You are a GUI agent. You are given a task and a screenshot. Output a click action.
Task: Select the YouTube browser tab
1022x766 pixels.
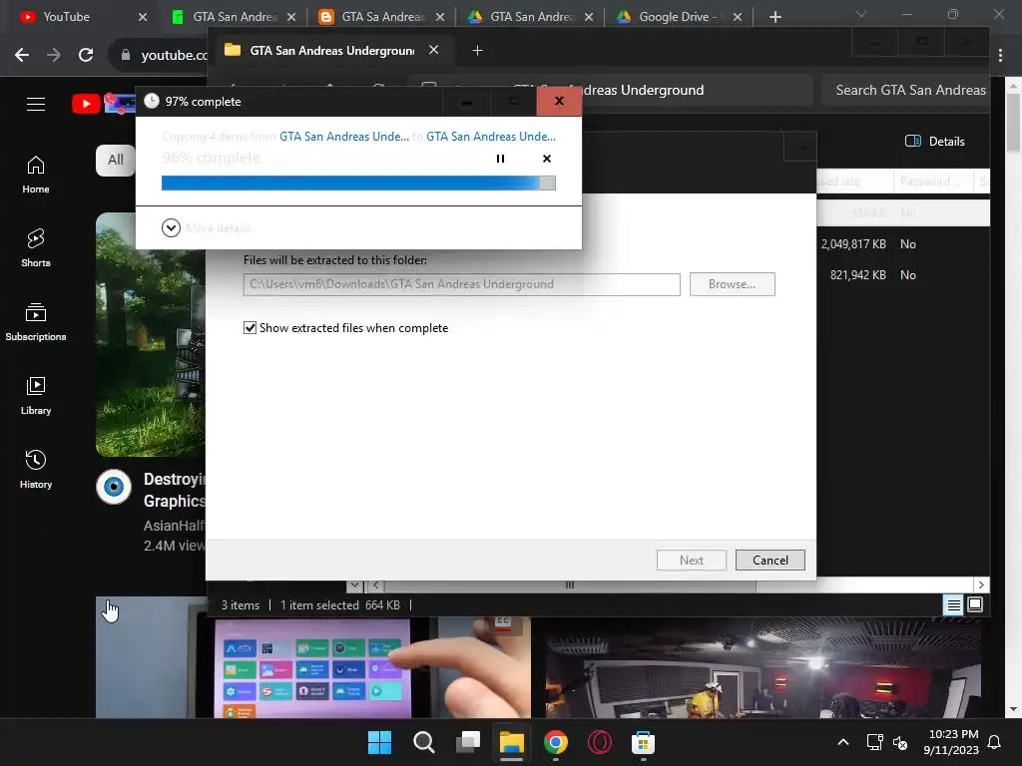click(x=82, y=17)
